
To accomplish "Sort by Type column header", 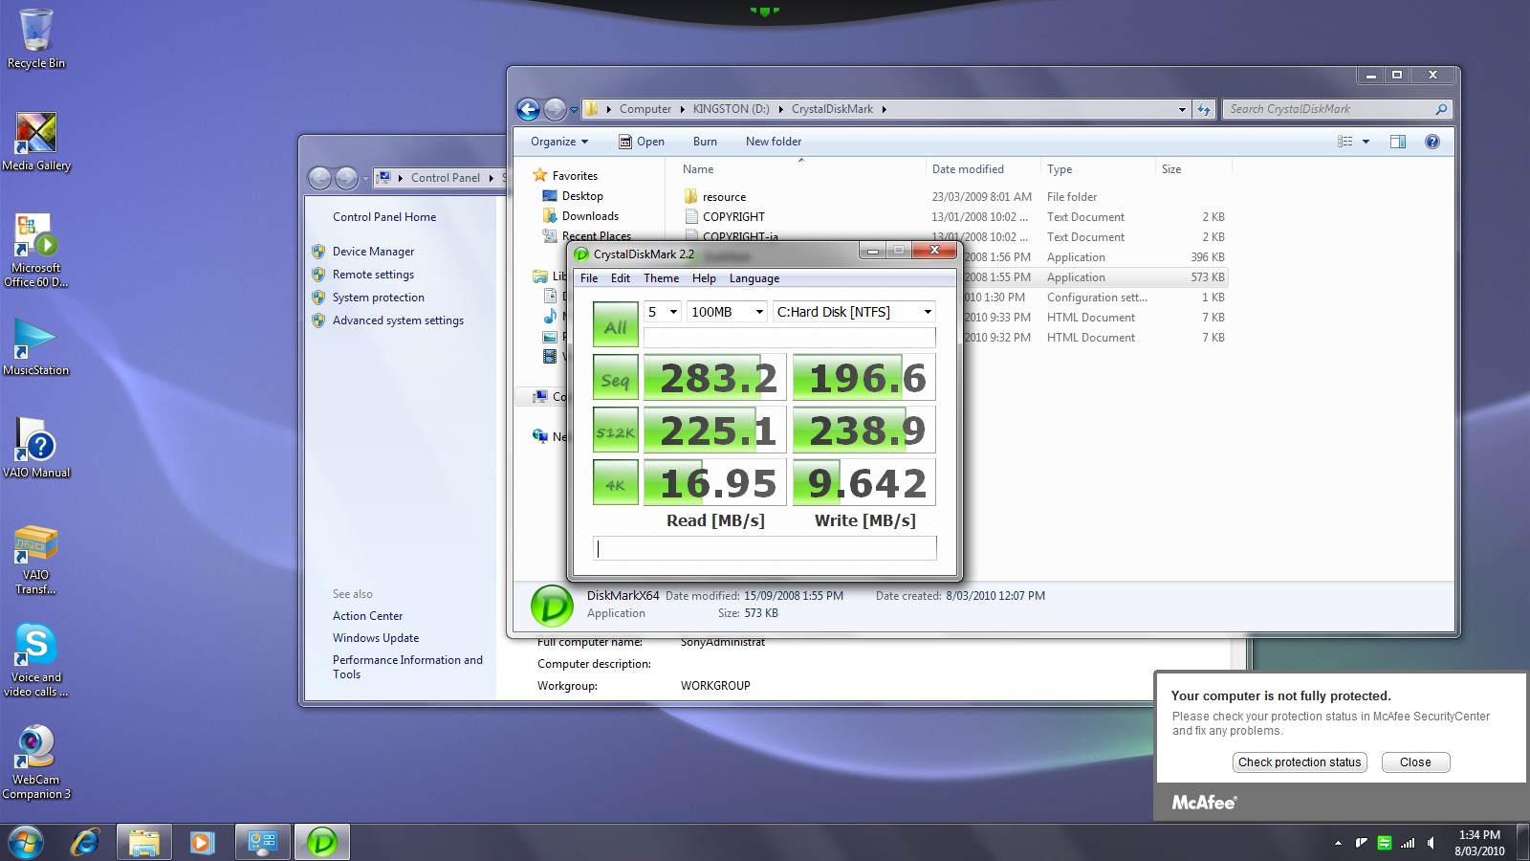I will (1060, 169).
